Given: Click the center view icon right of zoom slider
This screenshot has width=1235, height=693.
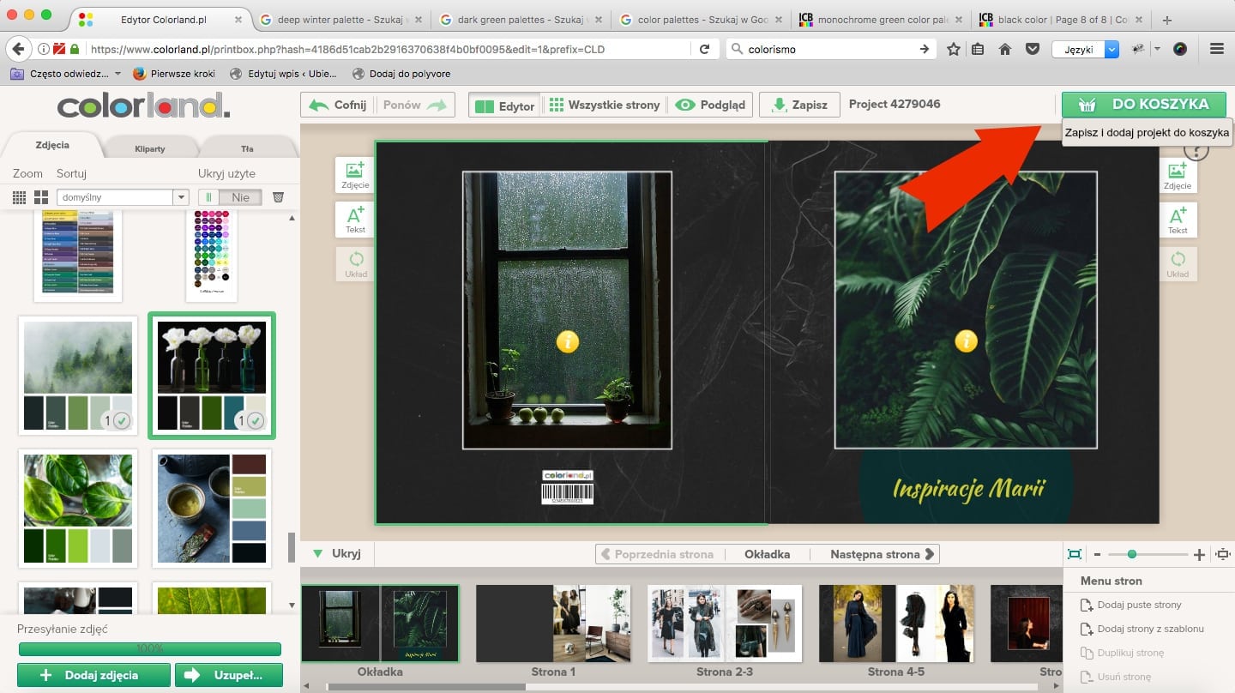Looking at the screenshot, I should 1222,554.
